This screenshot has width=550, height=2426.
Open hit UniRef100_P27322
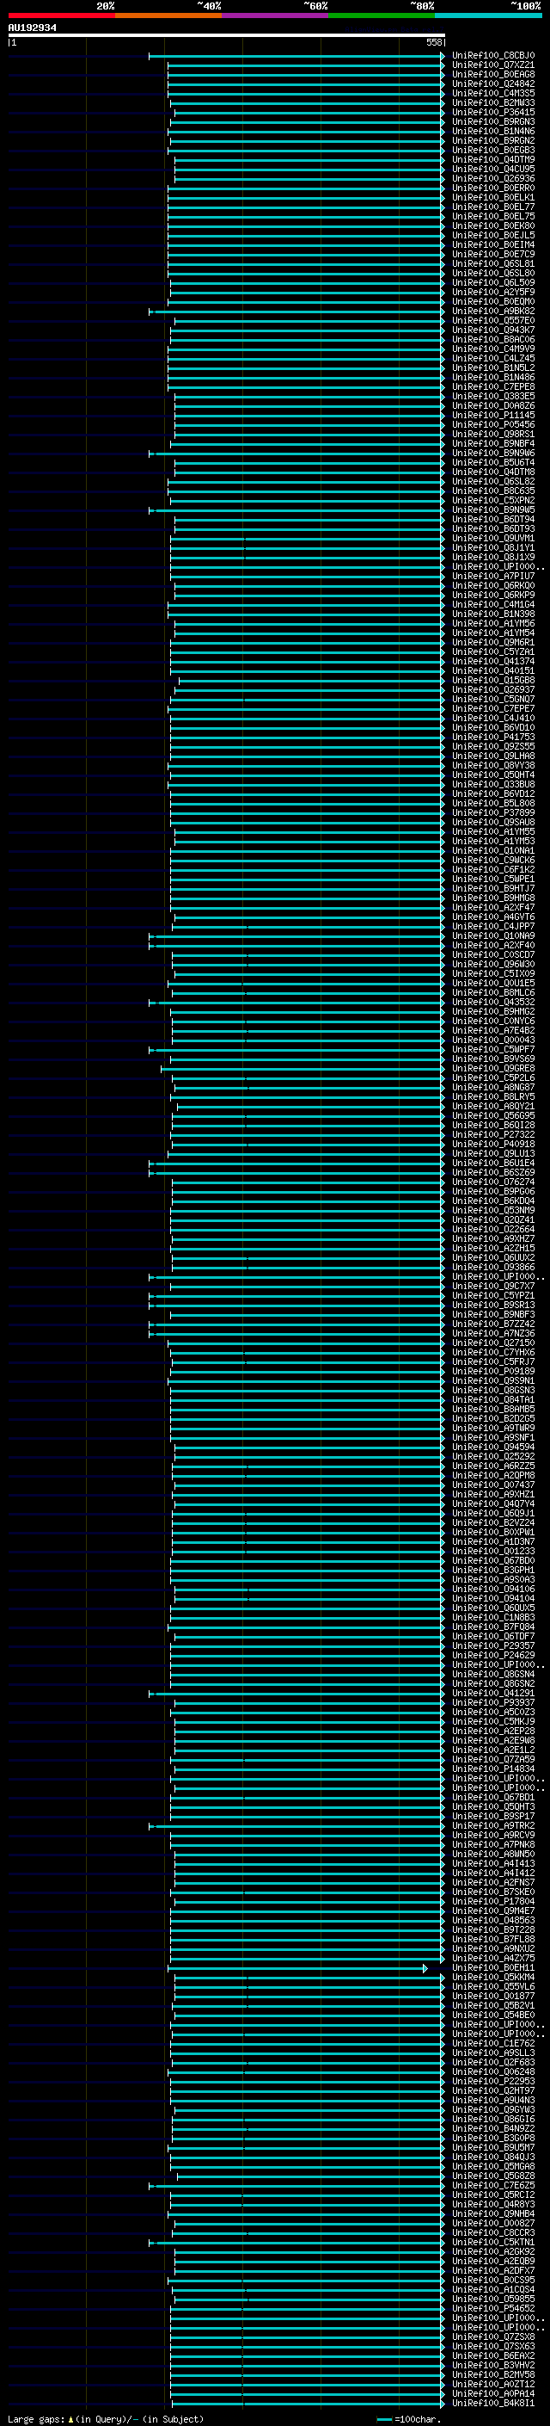pyautogui.click(x=492, y=1135)
